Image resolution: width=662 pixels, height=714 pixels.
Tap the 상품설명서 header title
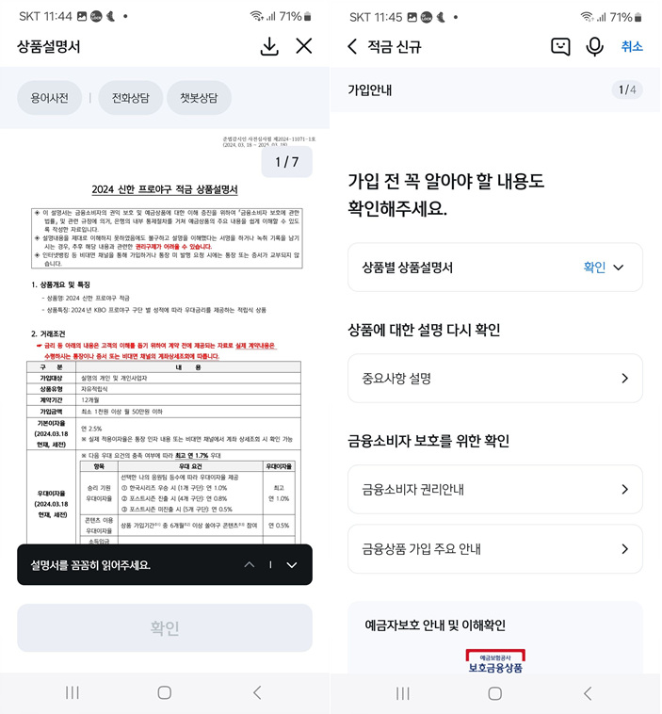(x=48, y=46)
